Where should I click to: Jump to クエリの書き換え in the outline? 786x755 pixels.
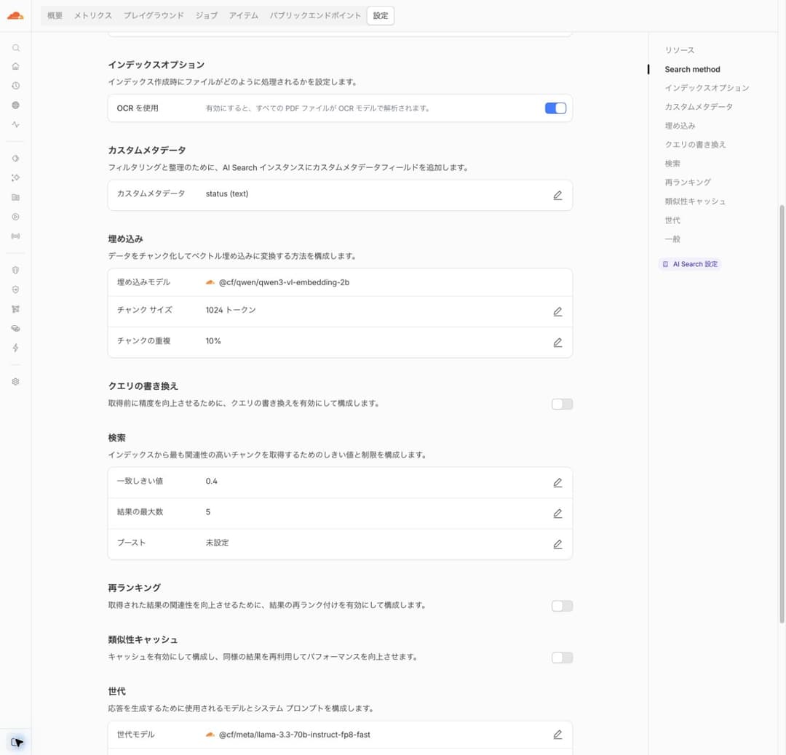tap(695, 144)
